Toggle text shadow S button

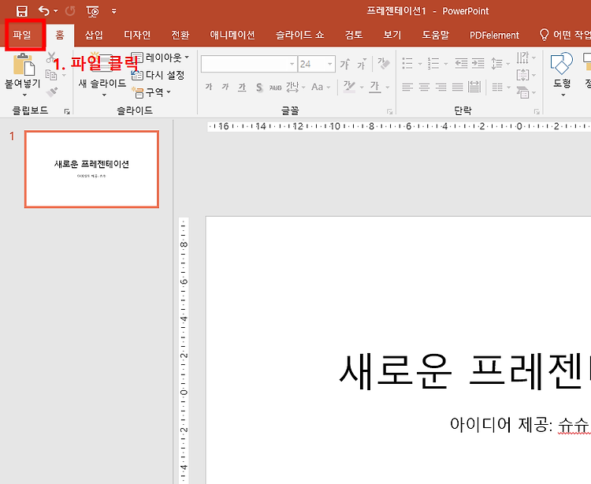click(x=259, y=87)
